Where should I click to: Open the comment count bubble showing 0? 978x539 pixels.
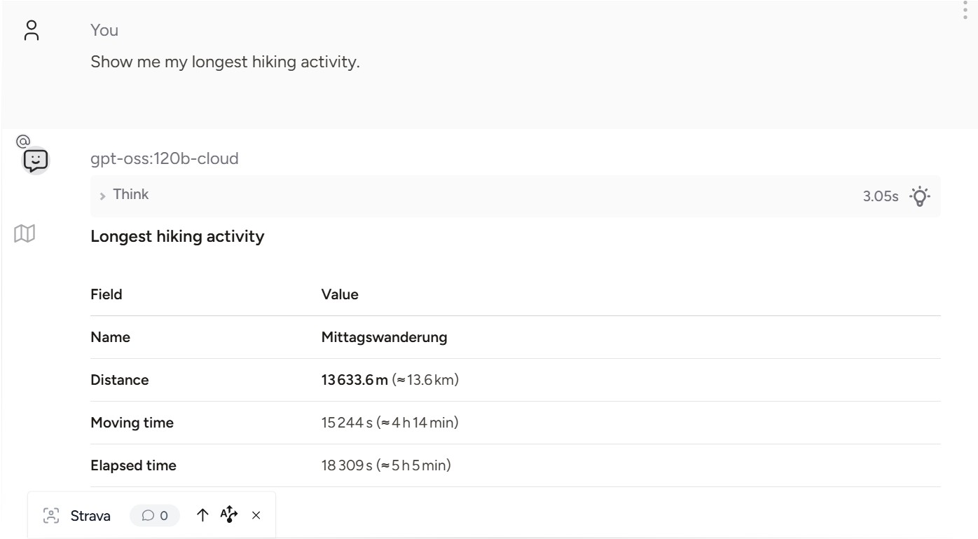155,516
